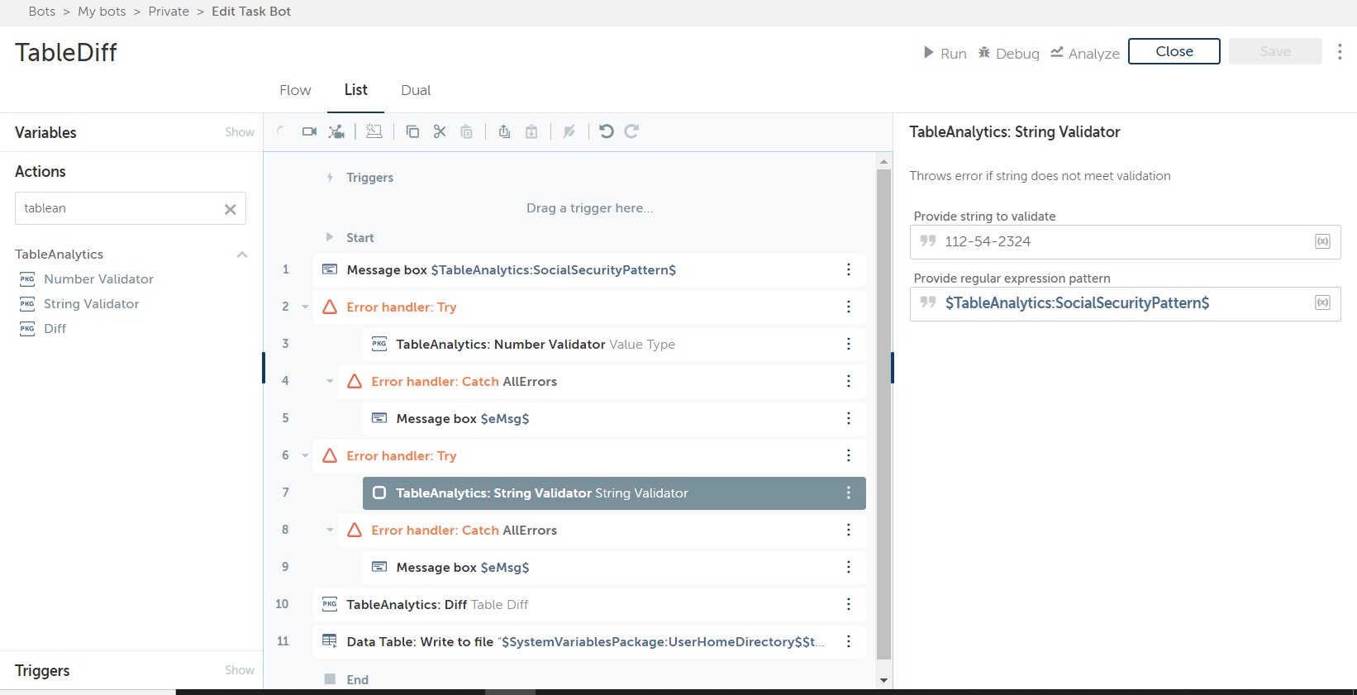The height and width of the screenshot is (695, 1357).
Task: Clear the actions search with X icon
Action: [x=231, y=209]
